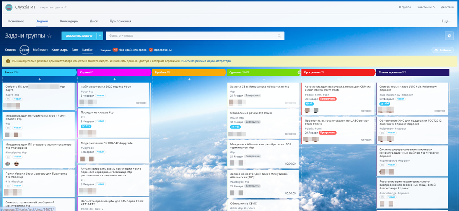Image resolution: width=459 pixels, height=211 pixels.
Task: Switch task view to Сроки
Action: pos(24,50)
